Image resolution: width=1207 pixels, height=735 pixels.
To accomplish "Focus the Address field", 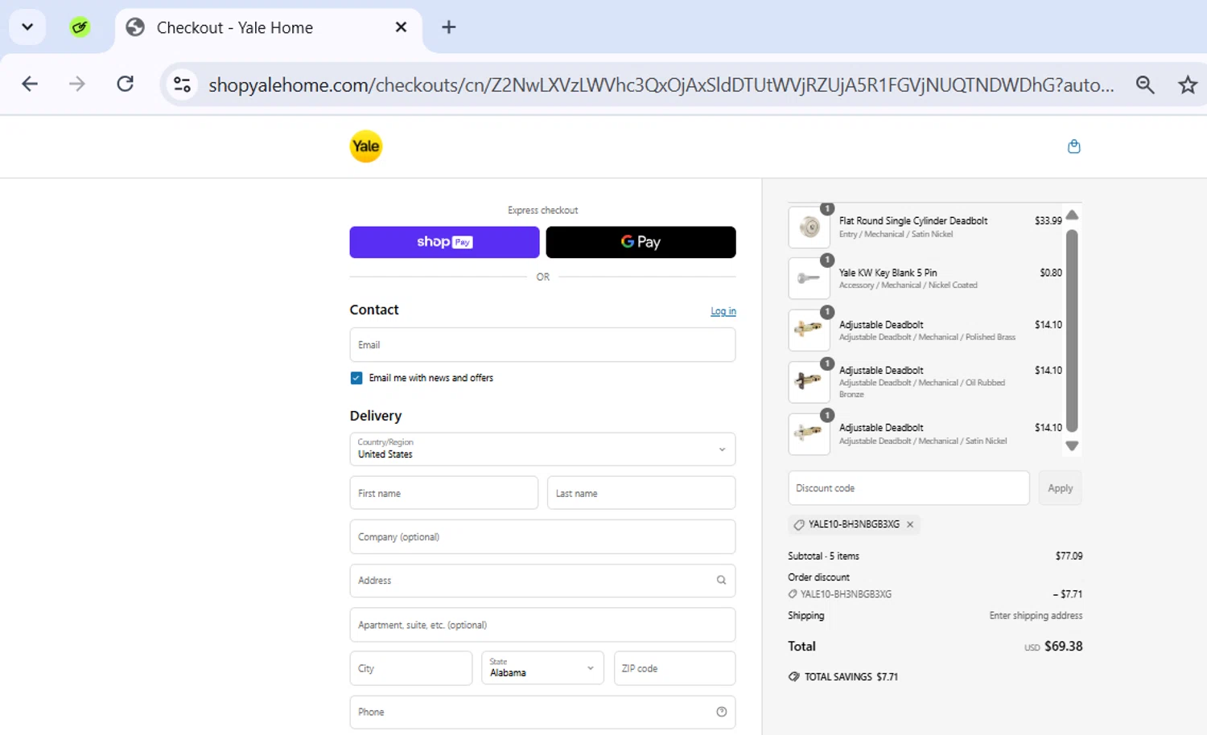I will pyautogui.click(x=542, y=580).
